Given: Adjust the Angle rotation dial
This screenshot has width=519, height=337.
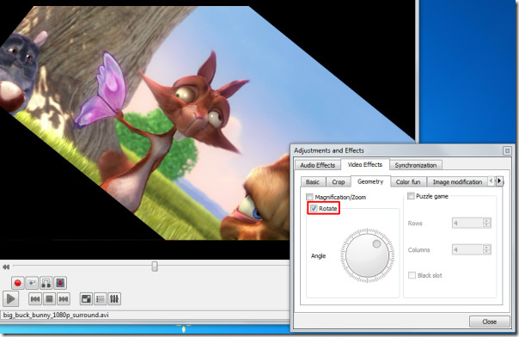Looking at the screenshot, I should 368,255.
